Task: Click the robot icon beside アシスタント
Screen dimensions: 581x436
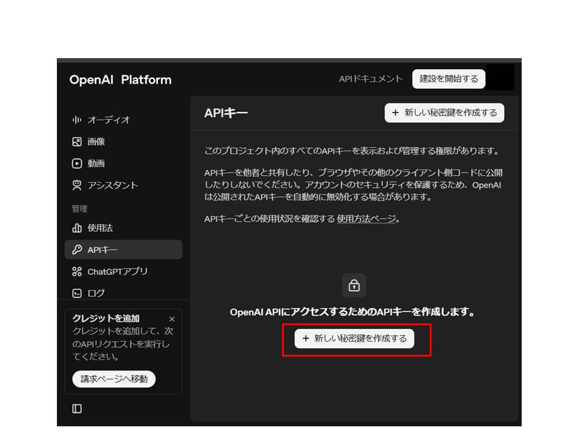Action: pyautogui.click(x=77, y=185)
